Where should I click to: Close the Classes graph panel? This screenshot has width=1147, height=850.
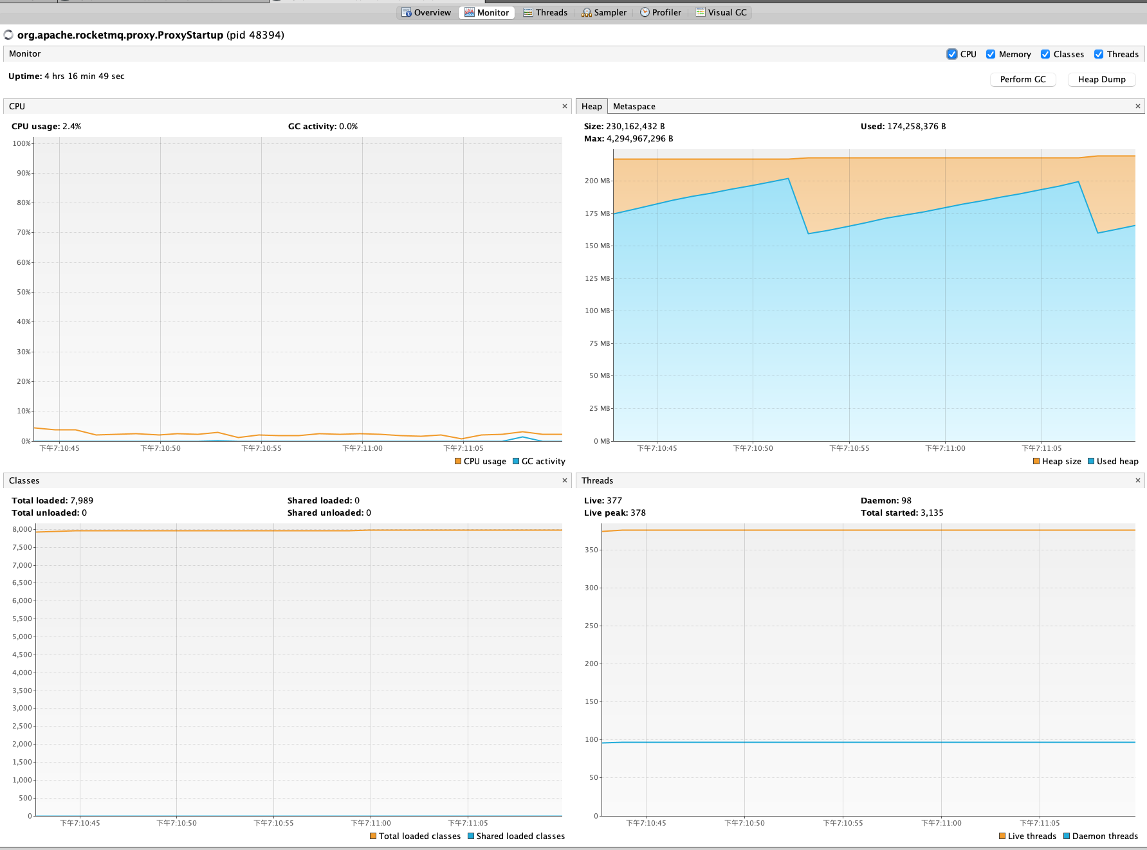pos(565,480)
